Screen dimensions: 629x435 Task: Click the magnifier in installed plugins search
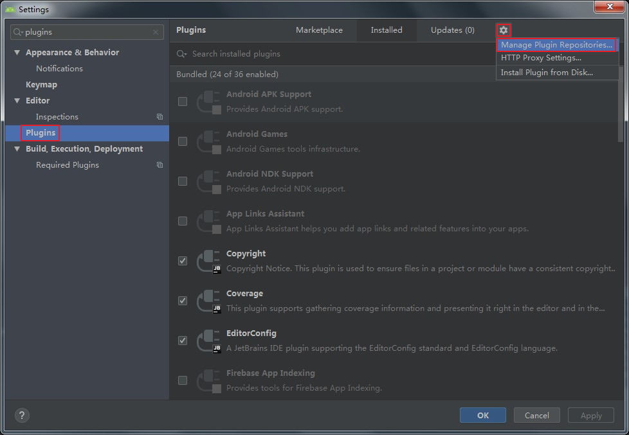tap(182, 54)
